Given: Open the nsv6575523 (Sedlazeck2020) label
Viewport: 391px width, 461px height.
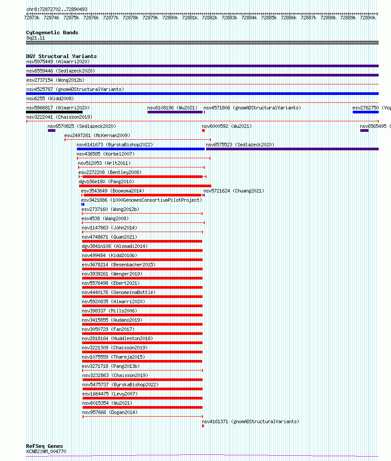Looking at the screenshot, I should coord(240,145).
